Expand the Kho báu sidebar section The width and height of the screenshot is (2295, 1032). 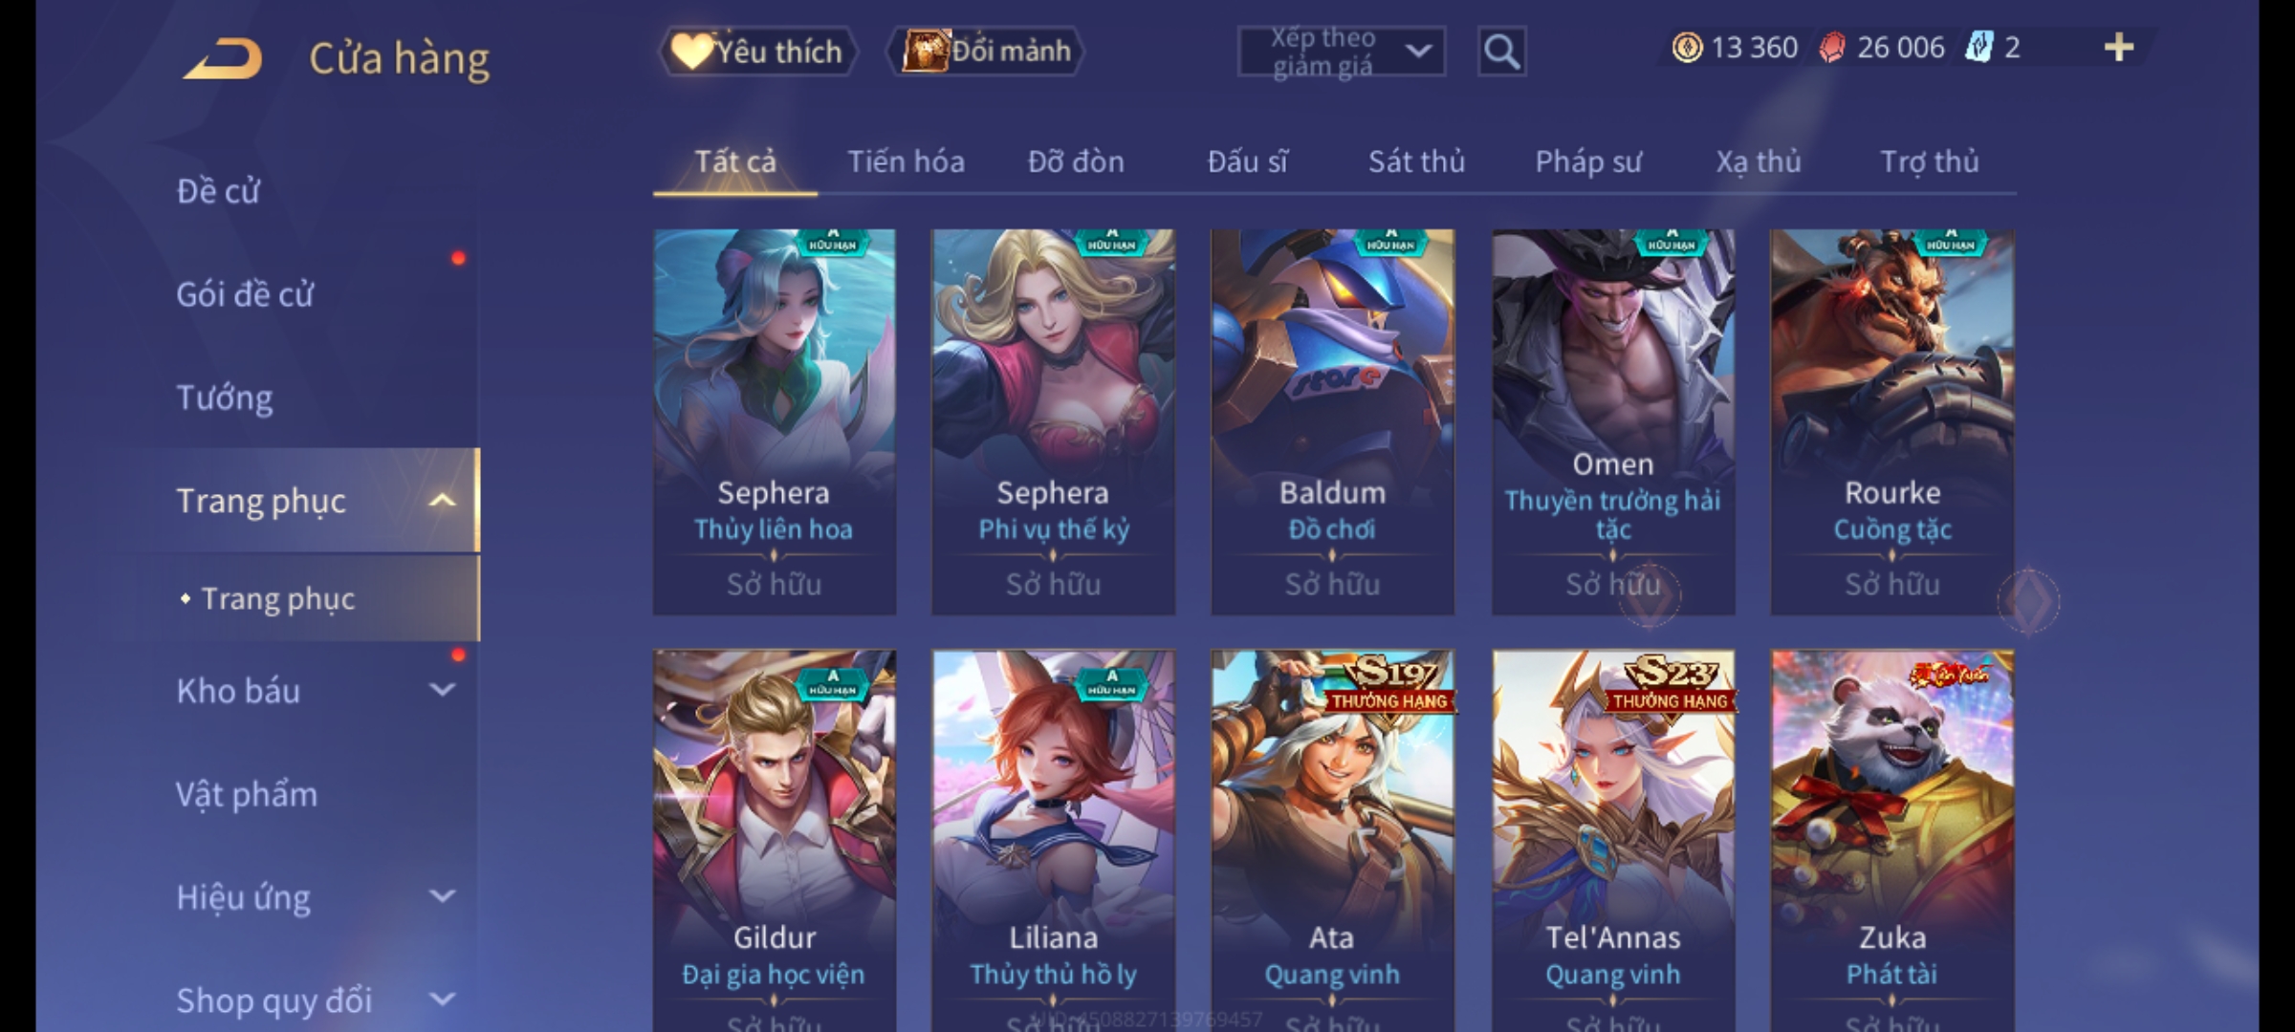tap(441, 690)
